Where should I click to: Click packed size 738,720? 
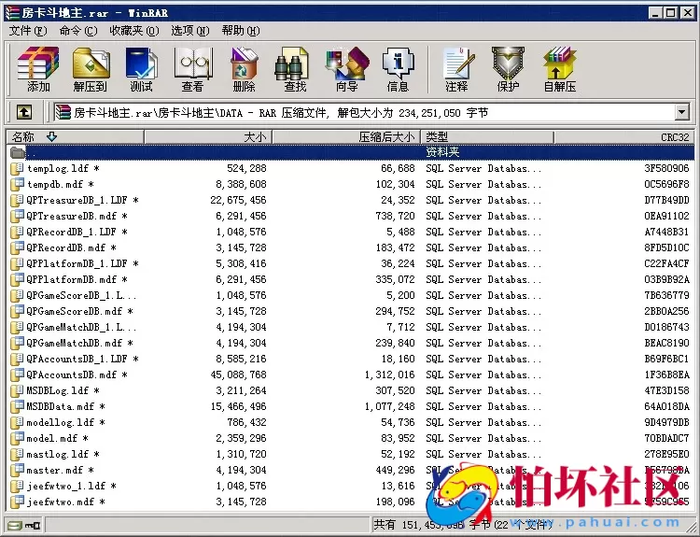(x=395, y=216)
